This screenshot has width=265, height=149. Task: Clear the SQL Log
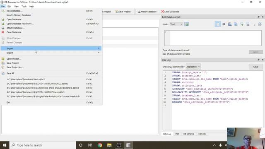click(x=256, y=67)
